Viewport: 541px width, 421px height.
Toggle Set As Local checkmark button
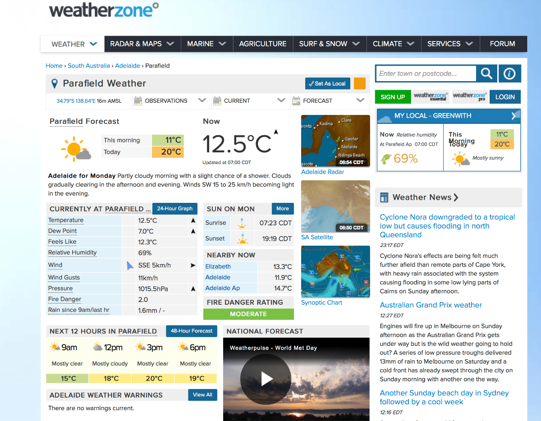click(328, 83)
